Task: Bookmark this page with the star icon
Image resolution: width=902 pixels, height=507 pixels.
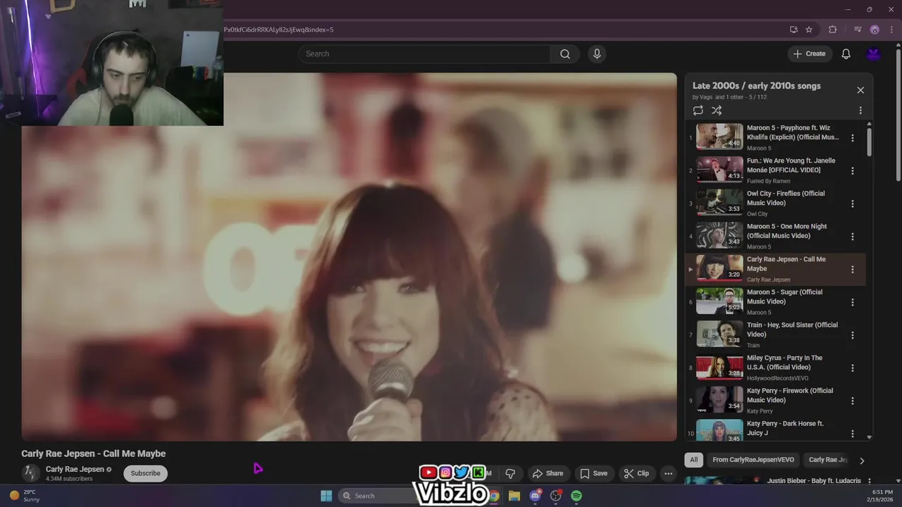Action: 809,30
